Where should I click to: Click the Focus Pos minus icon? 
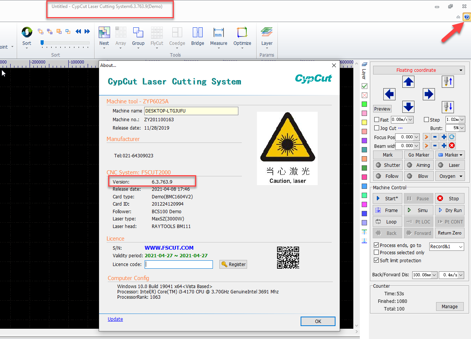435,137
